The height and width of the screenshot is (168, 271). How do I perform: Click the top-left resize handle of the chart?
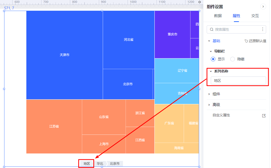click(4, 11)
